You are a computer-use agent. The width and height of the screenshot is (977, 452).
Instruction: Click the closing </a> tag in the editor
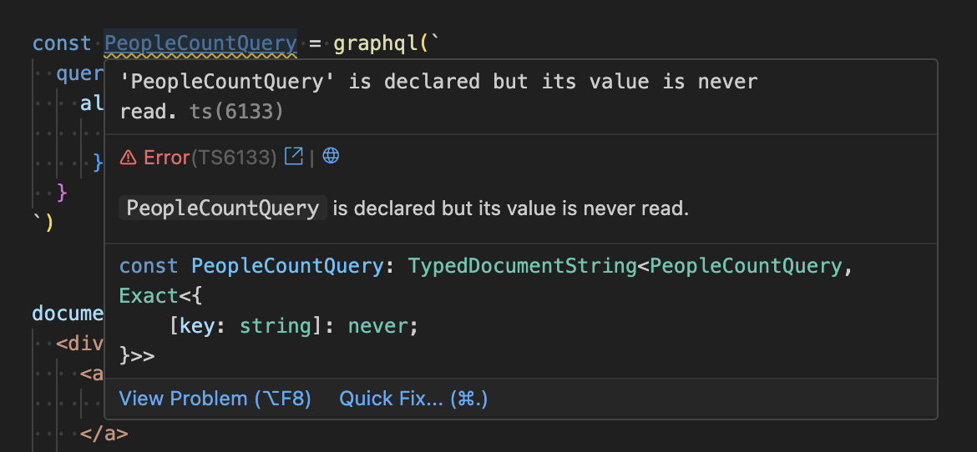point(104,434)
